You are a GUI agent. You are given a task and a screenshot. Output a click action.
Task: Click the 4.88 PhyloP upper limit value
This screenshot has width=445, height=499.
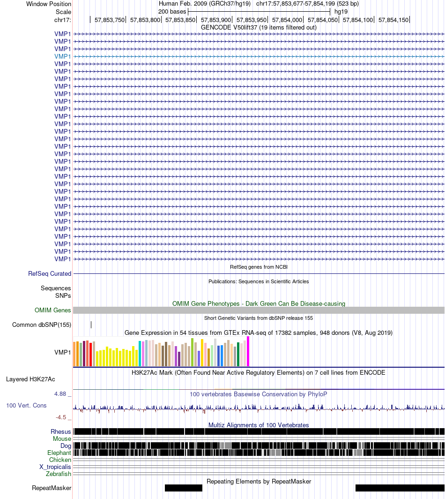(60, 394)
